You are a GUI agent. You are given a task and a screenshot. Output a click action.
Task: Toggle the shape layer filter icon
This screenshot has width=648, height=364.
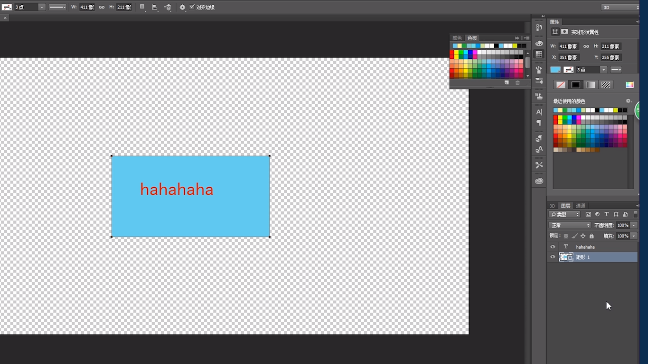pos(616,215)
